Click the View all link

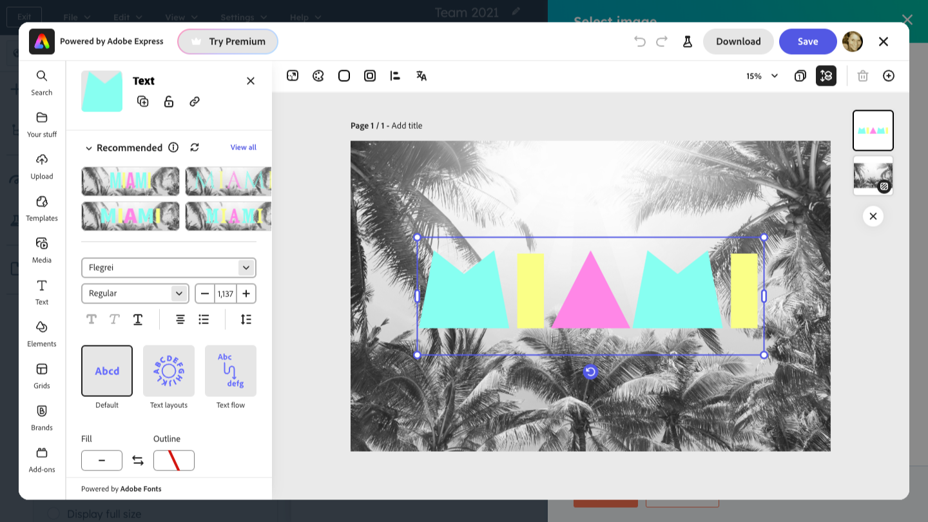[243, 148]
